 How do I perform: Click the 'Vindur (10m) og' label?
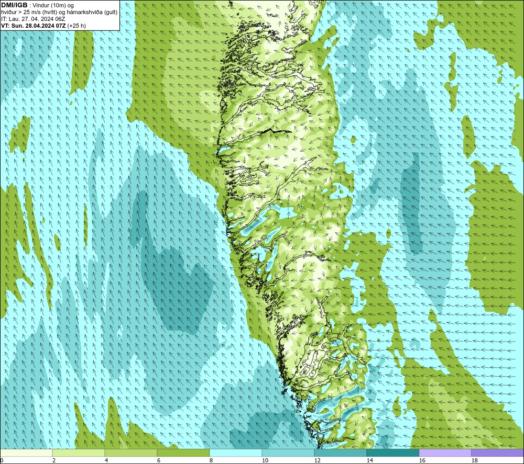pyautogui.click(x=53, y=6)
